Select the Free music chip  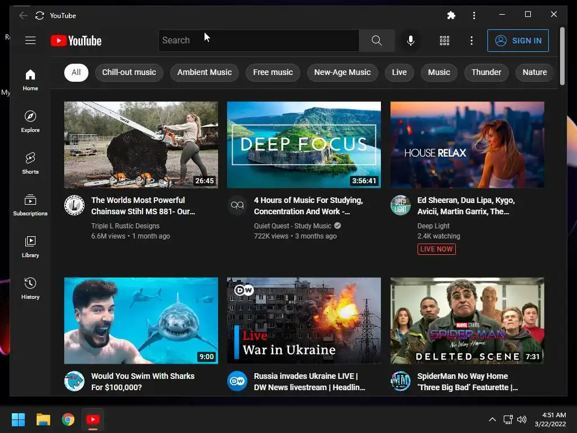click(x=273, y=72)
